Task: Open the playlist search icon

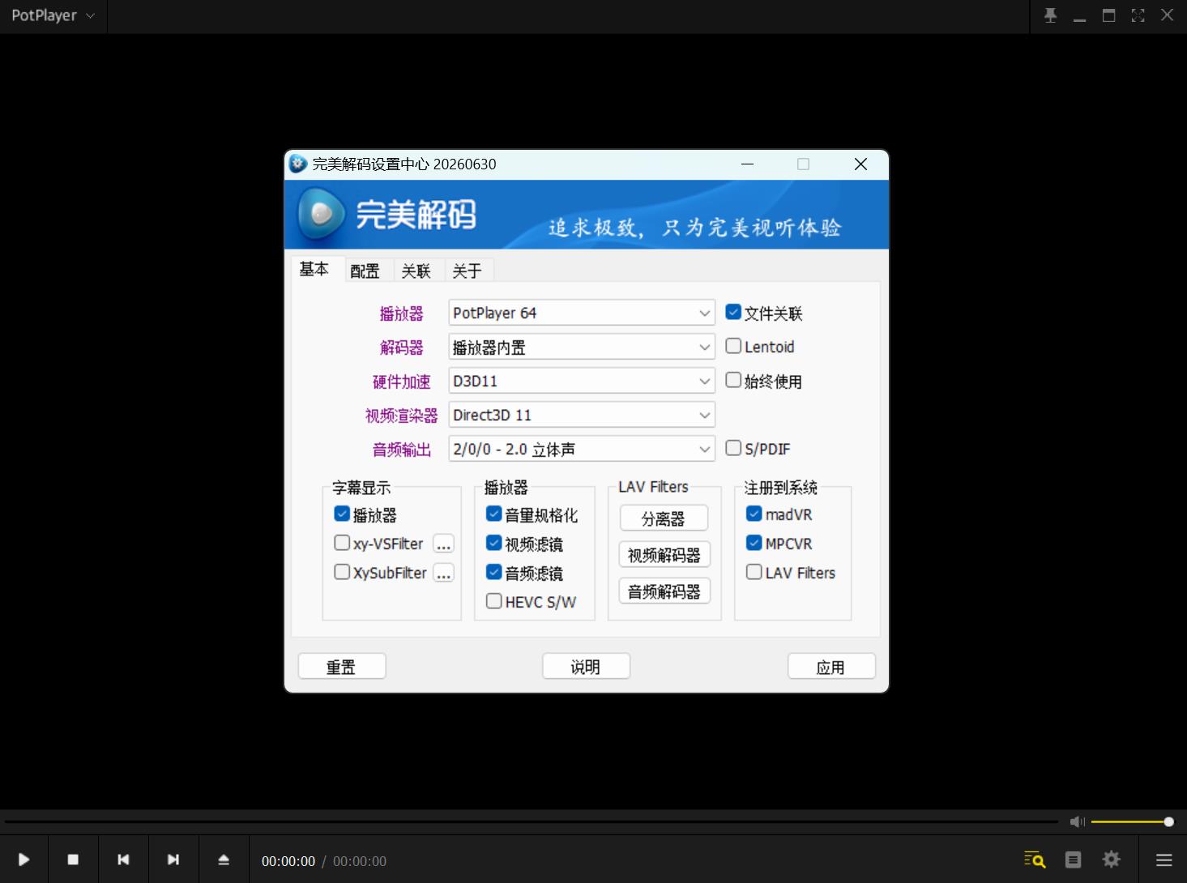Action: (x=1035, y=860)
